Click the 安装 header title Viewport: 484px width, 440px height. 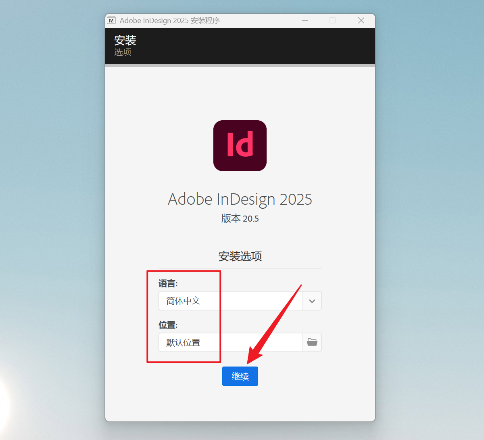tap(125, 40)
